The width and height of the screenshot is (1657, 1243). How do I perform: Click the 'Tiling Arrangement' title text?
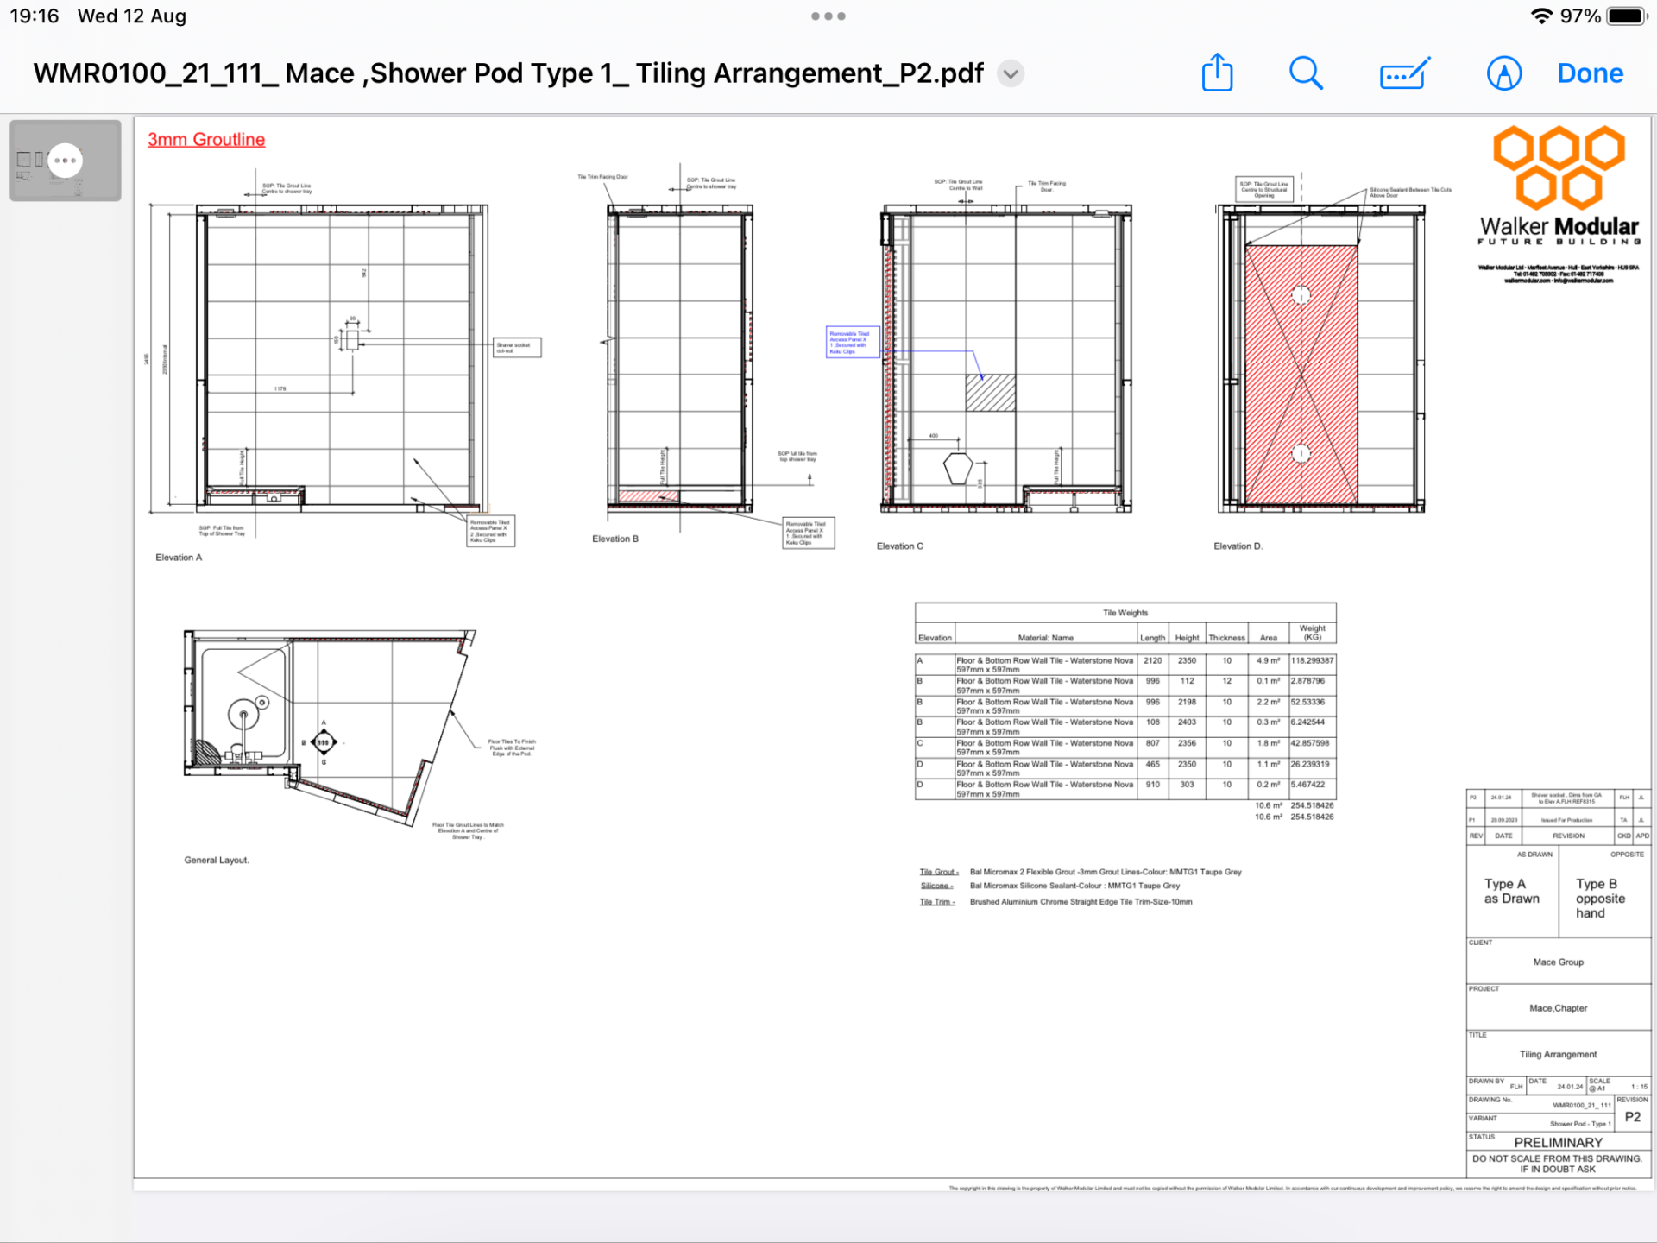tap(1559, 1055)
